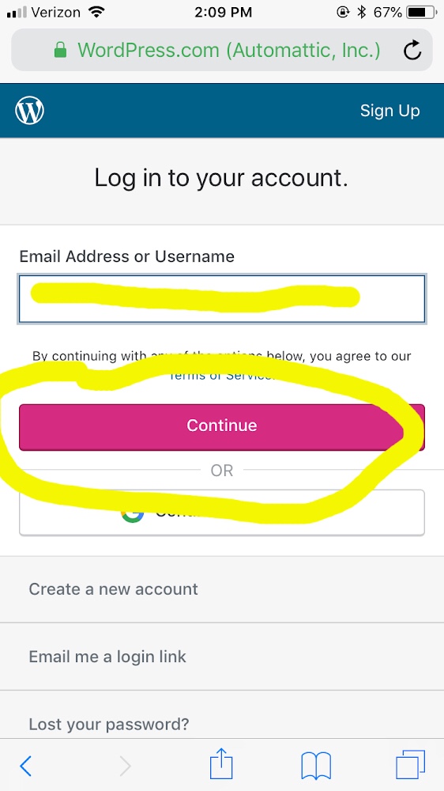
Task: Tap the Wi-Fi icon in status bar
Action: coord(96,12)
